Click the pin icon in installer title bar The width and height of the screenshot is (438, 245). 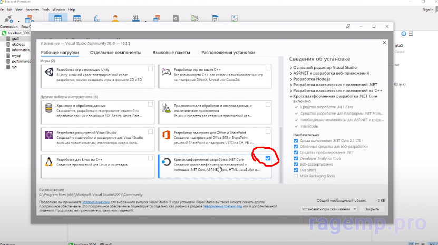pos(348,26)
